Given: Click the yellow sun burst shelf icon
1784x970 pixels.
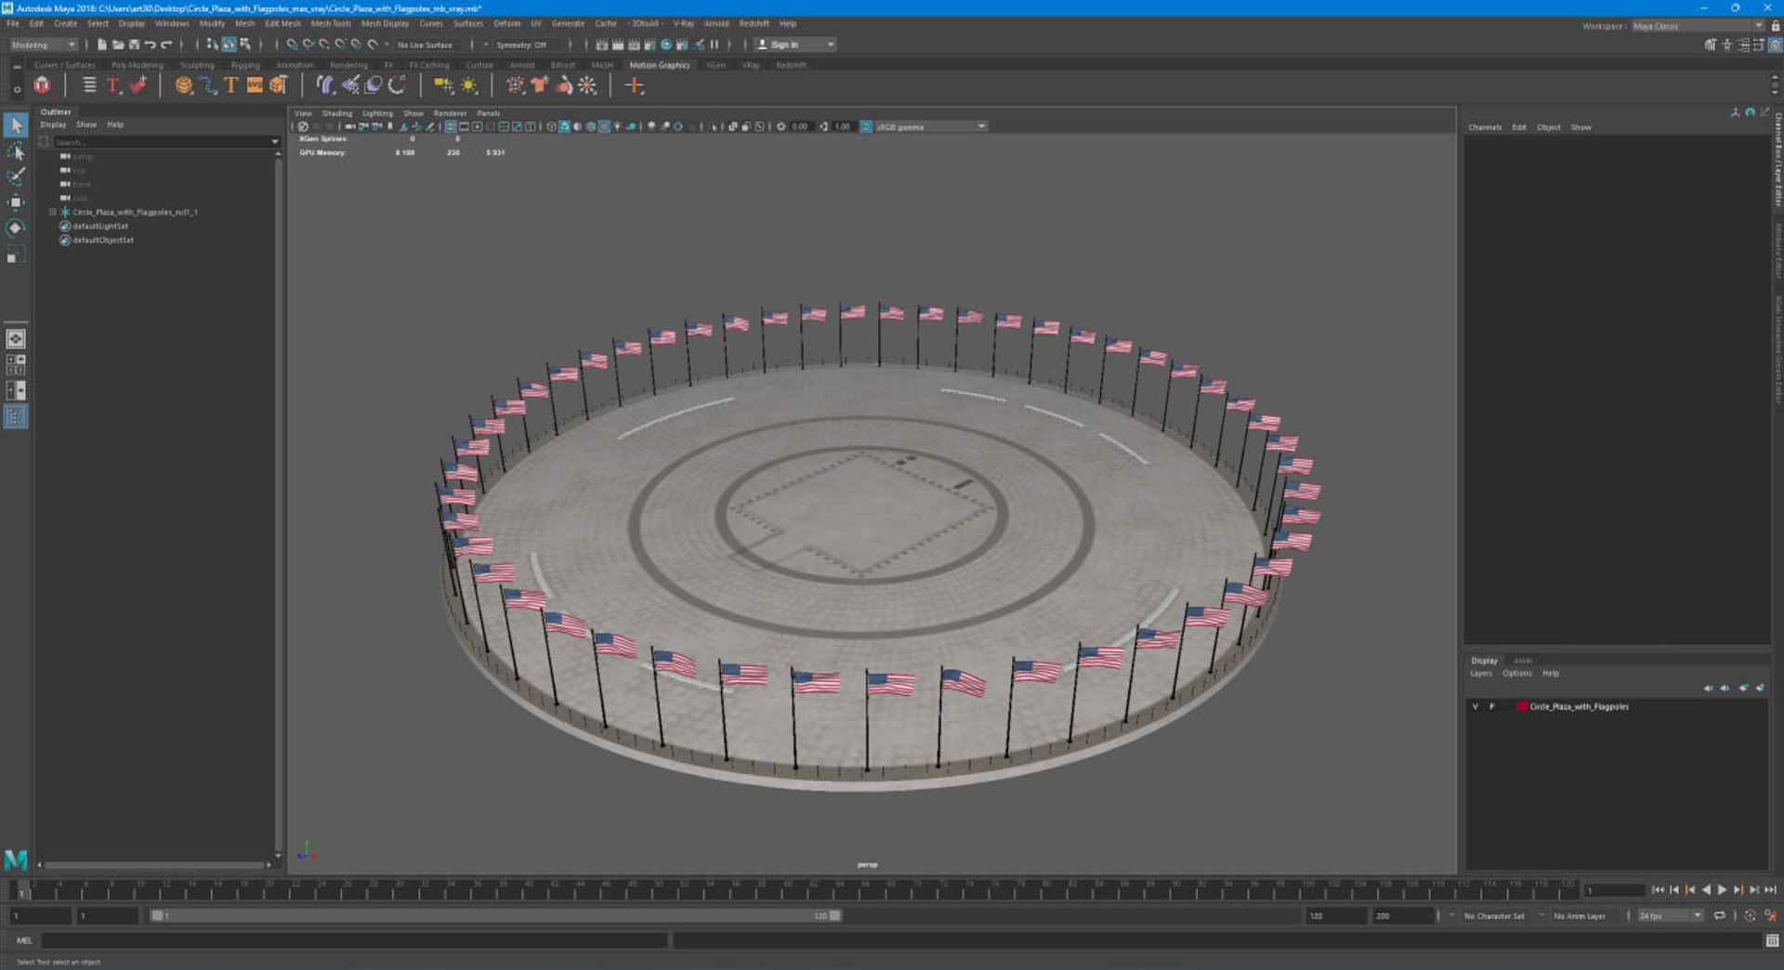Looking at the screenshot, I should pos(469,85).
